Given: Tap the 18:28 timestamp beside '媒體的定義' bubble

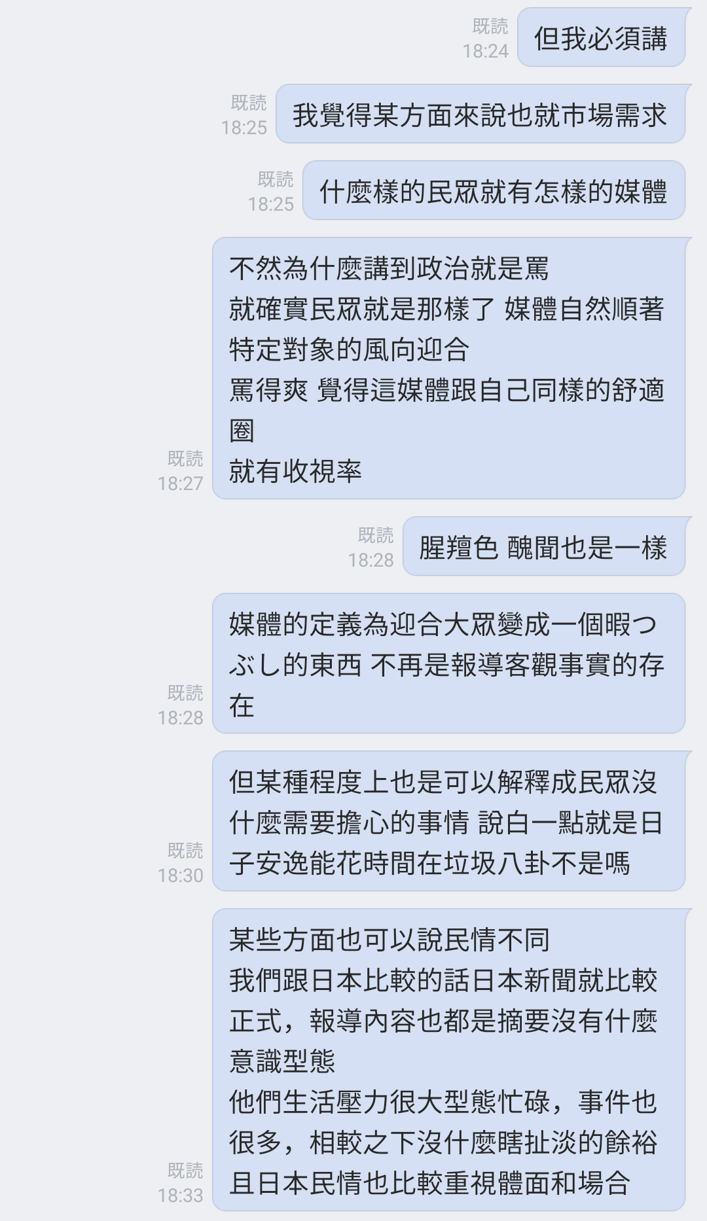Looking at the screenshot, I should click(x=180, y=718).
